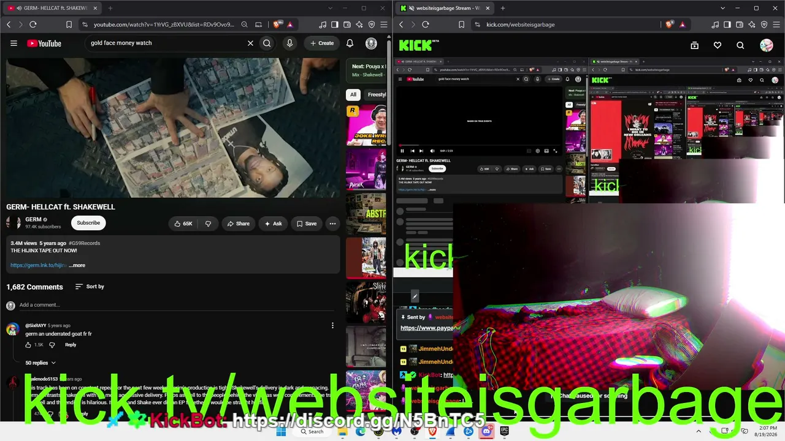Open tab search dropdown in Kick window

point(722,8)
